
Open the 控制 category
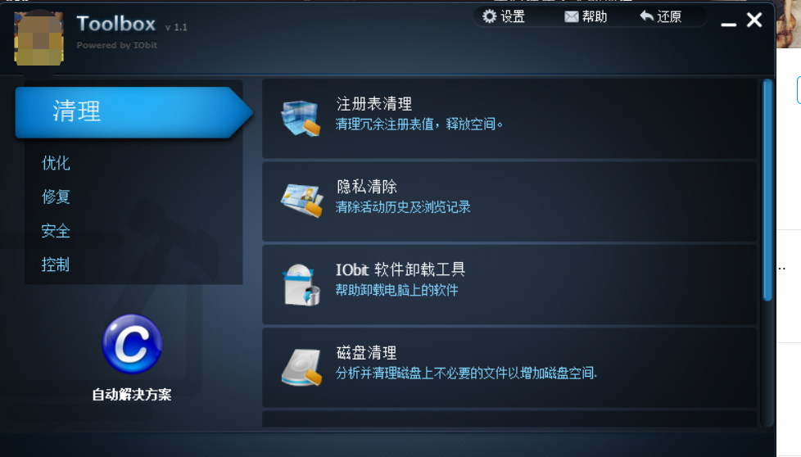[x=55, y=265]
